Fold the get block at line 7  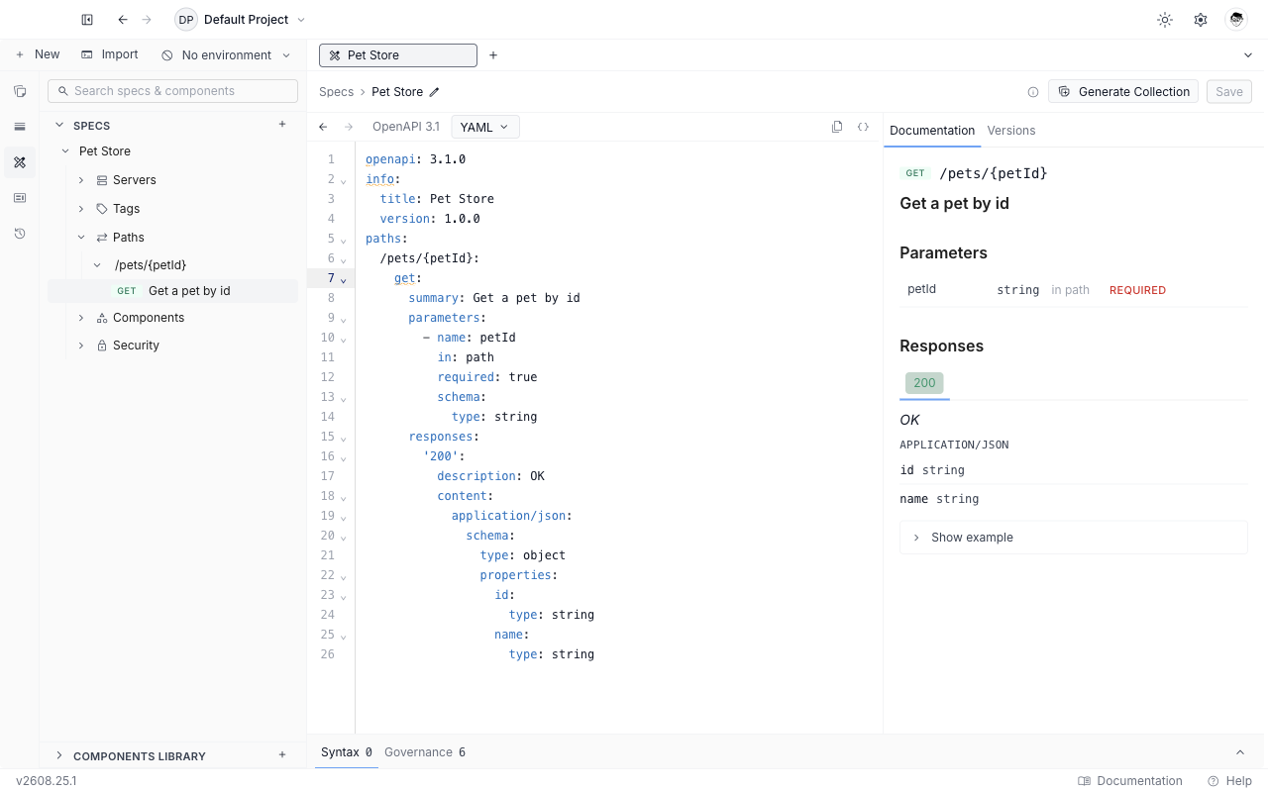tap(344, 279)
